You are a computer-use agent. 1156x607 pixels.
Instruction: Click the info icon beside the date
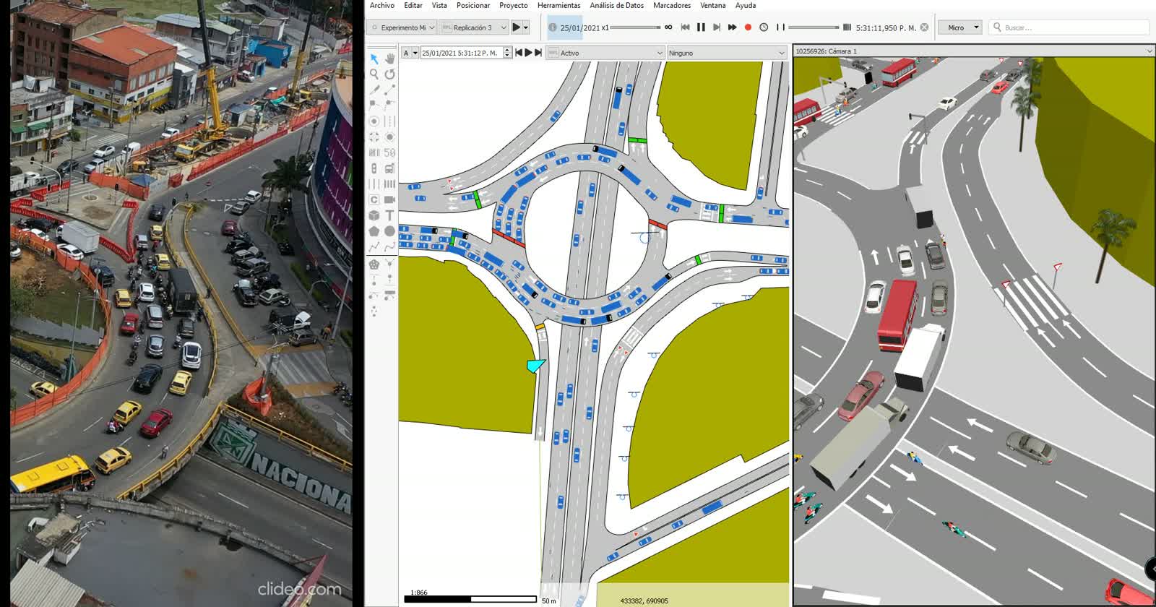[553, 27]
